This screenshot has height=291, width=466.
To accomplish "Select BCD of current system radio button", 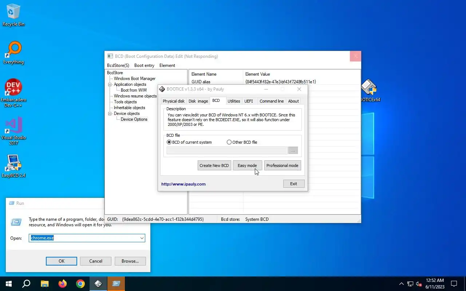I will 169,142.
